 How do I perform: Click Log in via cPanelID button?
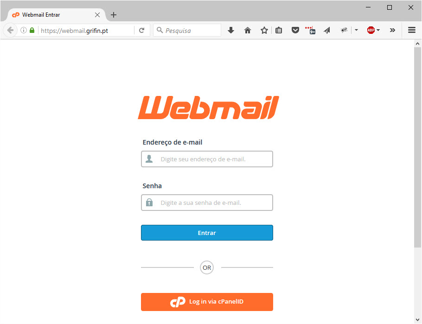[x=207, y=302]
